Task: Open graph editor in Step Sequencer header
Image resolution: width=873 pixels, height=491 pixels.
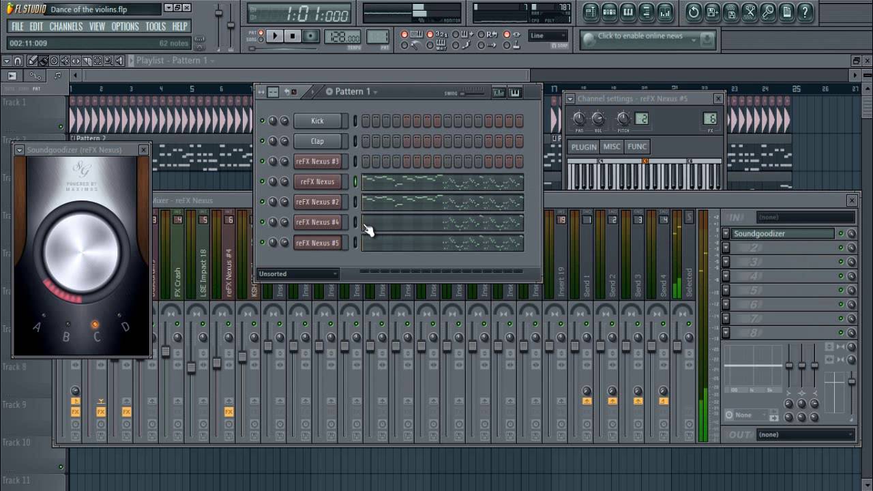Action: coord(499,92)
